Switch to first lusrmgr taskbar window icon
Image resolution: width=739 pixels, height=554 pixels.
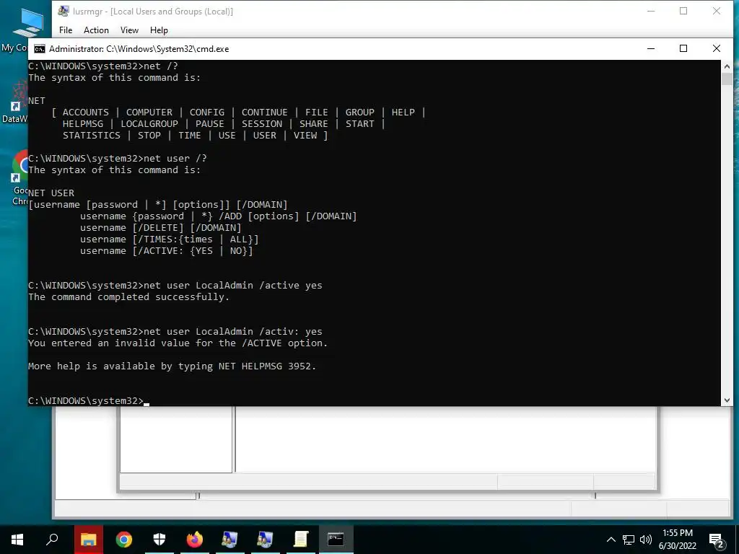click(229, 539)
